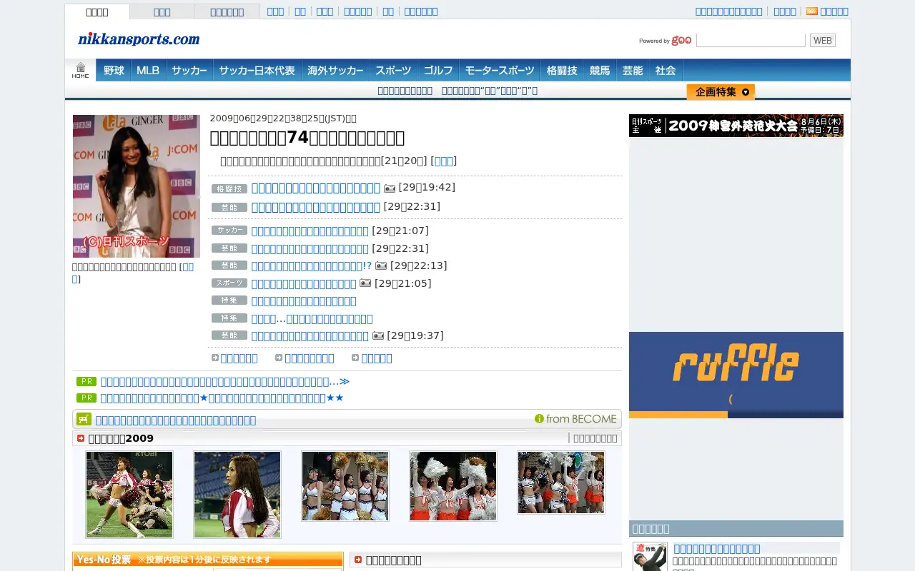This screenshot has width=915, height=571.
Task: Open the headline timestamped 29 21:07
Action: 310,231
